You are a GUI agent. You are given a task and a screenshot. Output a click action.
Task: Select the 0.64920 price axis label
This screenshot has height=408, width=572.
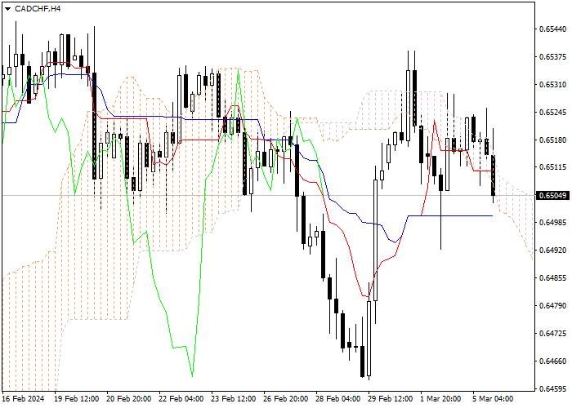[552, 251]
